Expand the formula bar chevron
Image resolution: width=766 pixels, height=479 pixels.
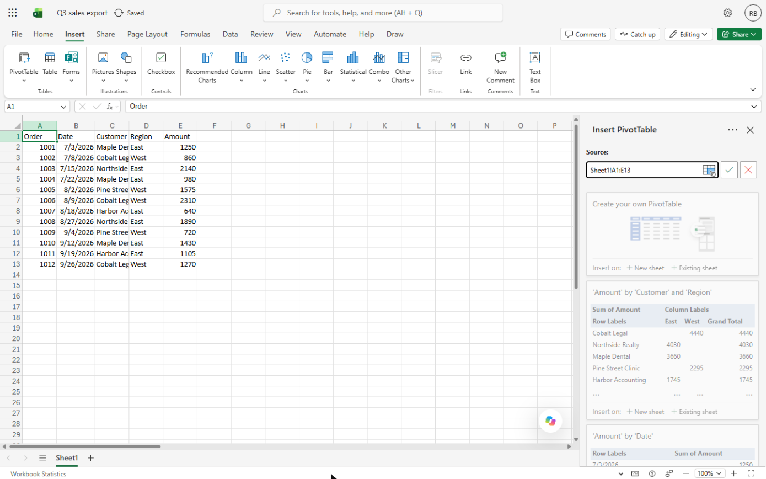pyautogui.click(x=754, y=107)
